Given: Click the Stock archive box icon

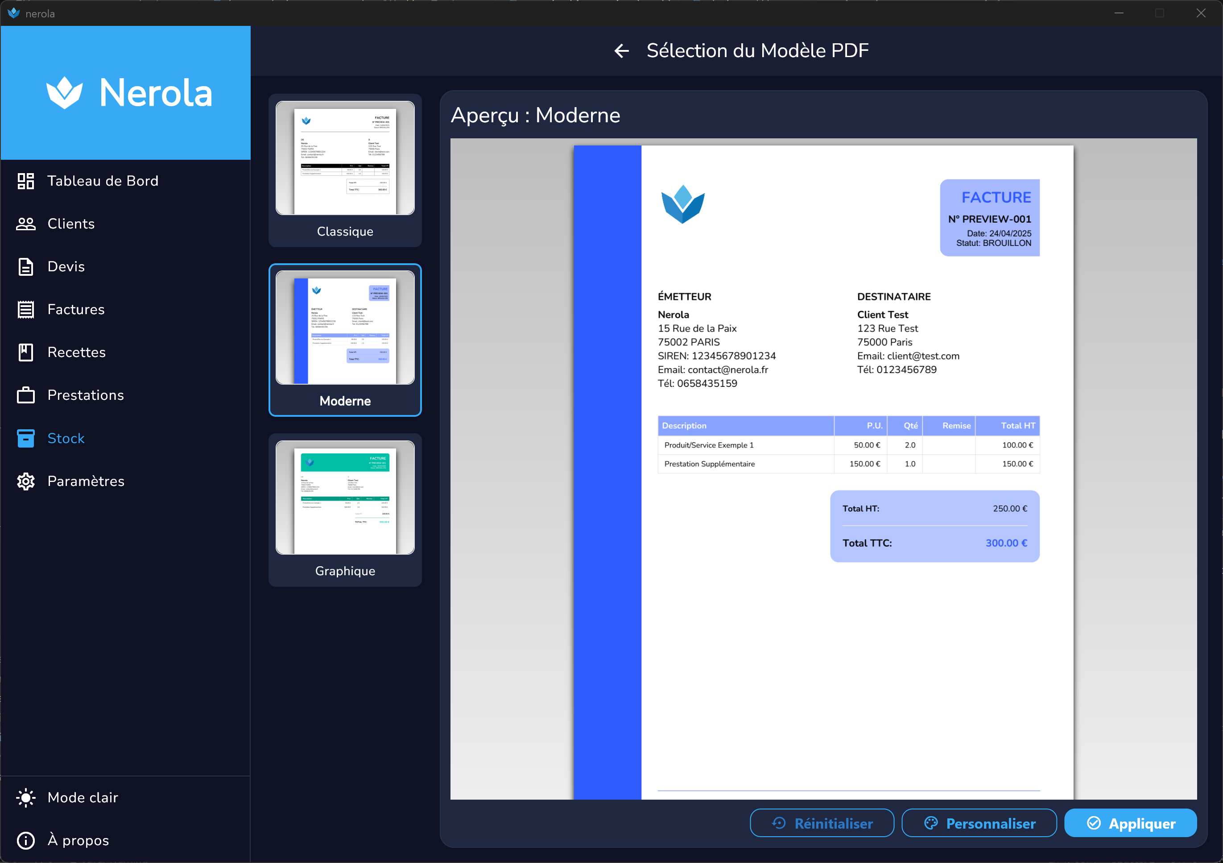Looking at the screenshot, I should tap(25, 438).
